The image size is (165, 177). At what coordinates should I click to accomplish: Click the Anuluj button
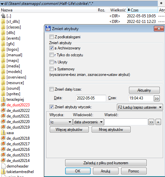106,171
